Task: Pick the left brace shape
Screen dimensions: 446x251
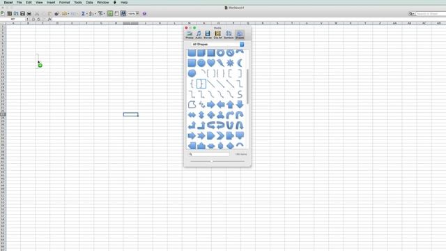Action: click(x=192, y=84)
